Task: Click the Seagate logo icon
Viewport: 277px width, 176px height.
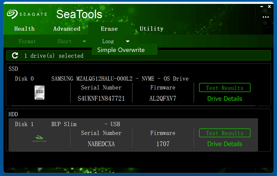Action: (12, 14)
